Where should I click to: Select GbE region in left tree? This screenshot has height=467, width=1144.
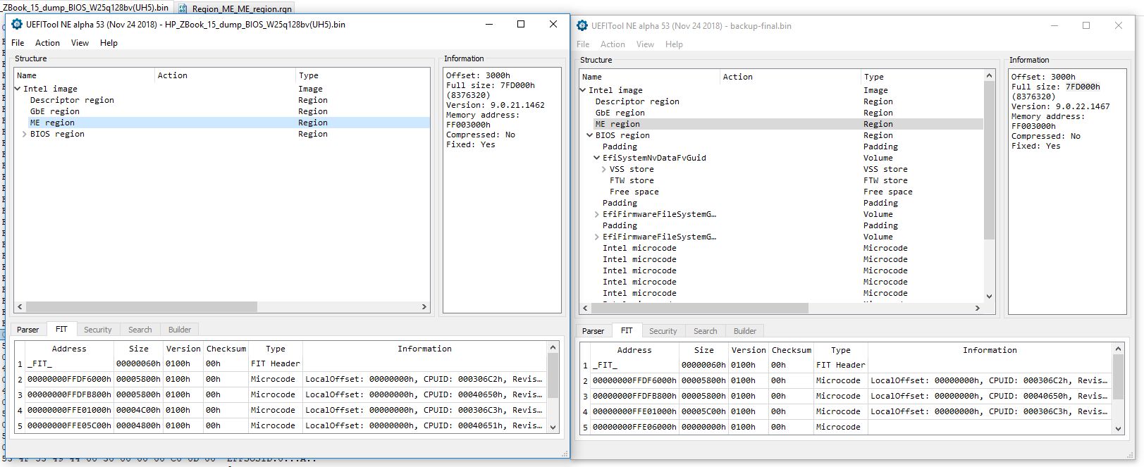[55, 111]
